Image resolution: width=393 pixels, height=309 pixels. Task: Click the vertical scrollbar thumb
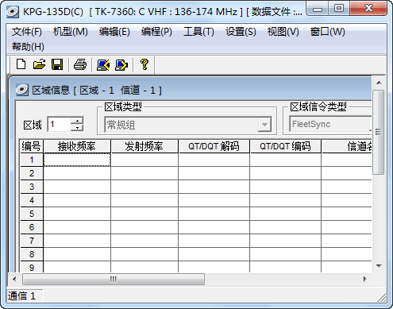[379, 132]
